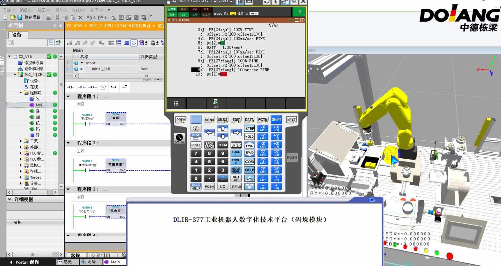The width and height of the screenshot is (501, 266).
Task: Open the 视图(V) menu
Action: (x=44, y=10)
